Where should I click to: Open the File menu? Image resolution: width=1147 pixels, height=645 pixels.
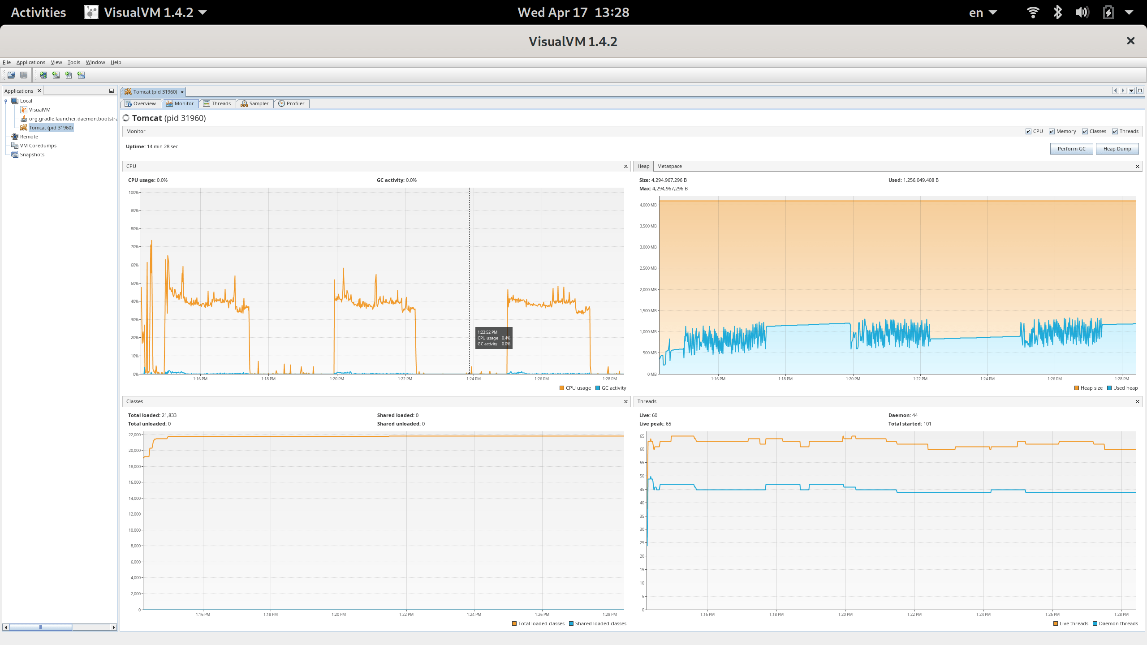click(x=7, y=62)
